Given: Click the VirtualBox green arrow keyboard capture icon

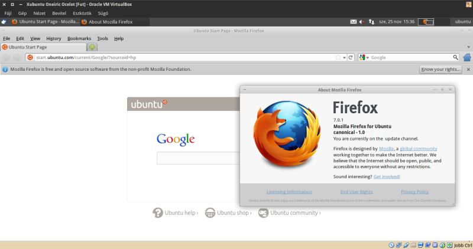Looking at the screenshot, I should click(x=449, y=245).
